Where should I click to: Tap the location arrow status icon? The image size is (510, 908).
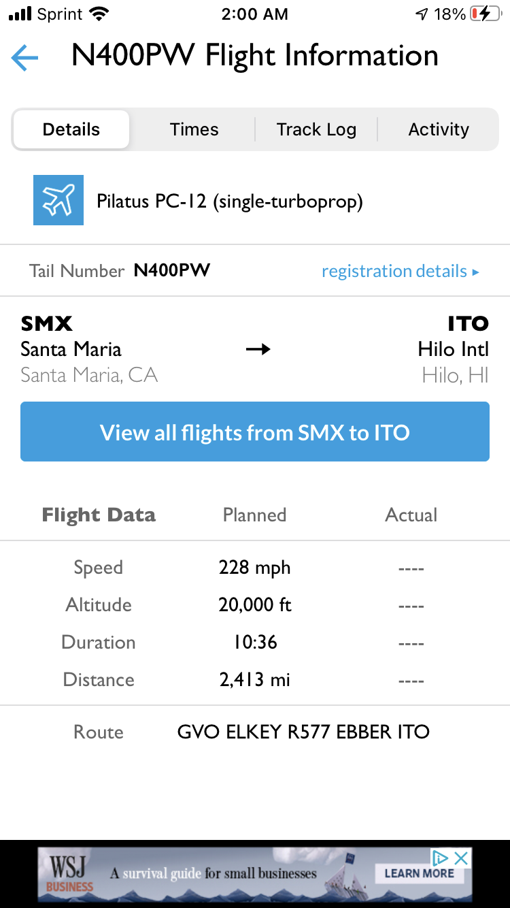click(x=422, y=14)
